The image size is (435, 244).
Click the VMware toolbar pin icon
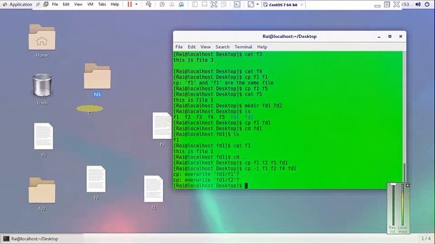(38, 5)
